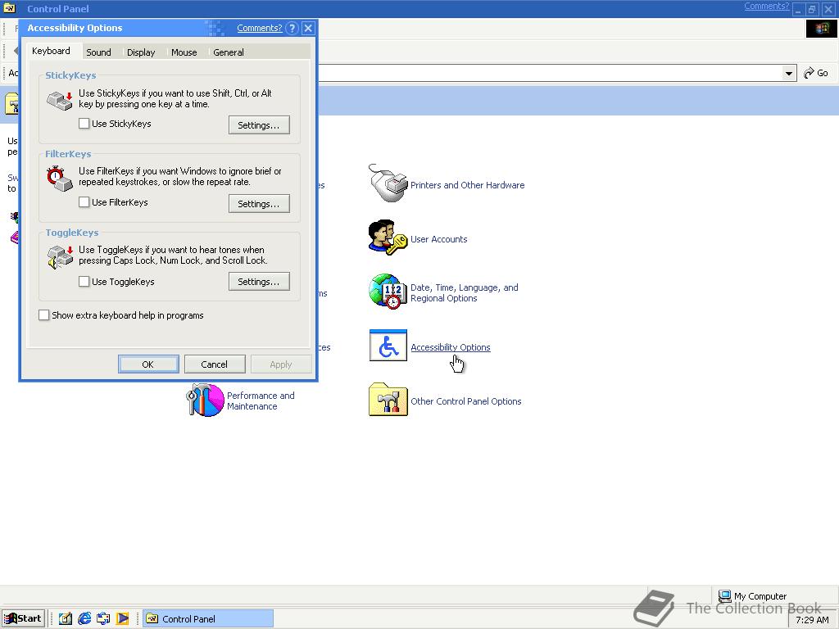Click Performance and Maintenance icon

click(x=205, y=400)
